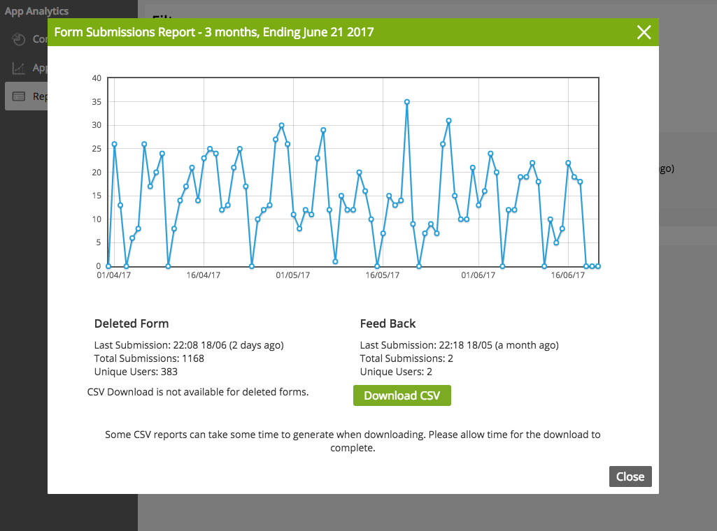The image size is (717, 531).
Task: Click the Form Submissions Report title text
Action: (214, 32)
